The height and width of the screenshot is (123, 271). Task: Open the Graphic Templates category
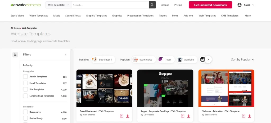click(x=96, y=16)
